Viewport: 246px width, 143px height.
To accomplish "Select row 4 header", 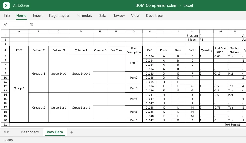I will click(5, 50).
